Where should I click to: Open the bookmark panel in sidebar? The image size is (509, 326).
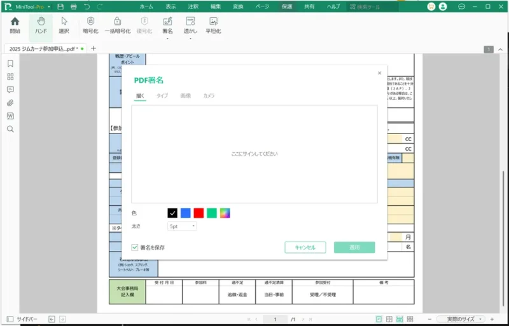pos(10,64)
